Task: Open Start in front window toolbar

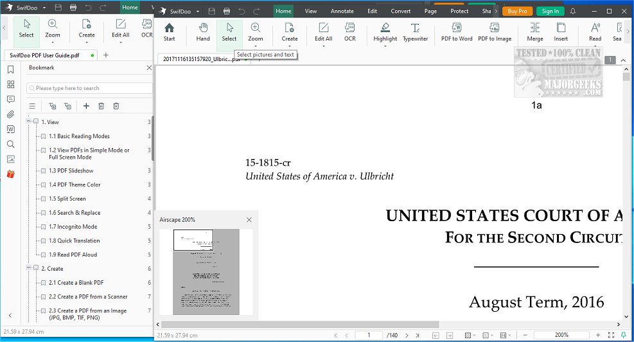Action: (169, 32)
